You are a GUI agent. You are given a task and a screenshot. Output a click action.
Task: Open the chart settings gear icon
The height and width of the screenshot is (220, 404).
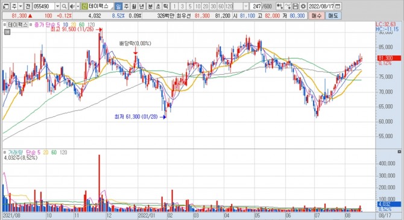[x=303, y=6]
